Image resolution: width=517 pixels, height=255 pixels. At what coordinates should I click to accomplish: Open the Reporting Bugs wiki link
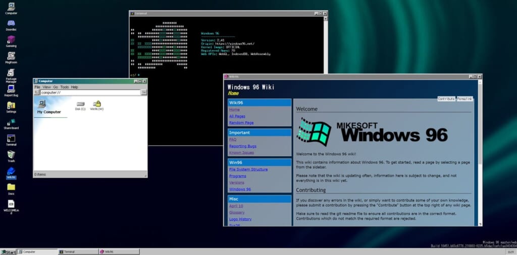(x=243, y=146)
